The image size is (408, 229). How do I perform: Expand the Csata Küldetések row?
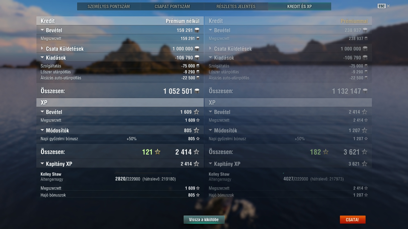coord(42,48)
